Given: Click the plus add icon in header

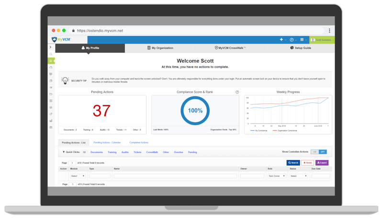Looking at the screenshot, I should coord(281,39).
